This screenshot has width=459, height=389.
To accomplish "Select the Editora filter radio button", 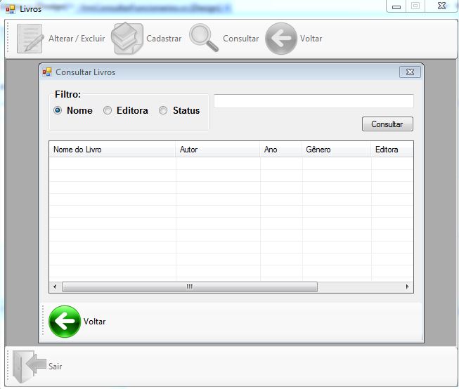I will coord(108,110).
